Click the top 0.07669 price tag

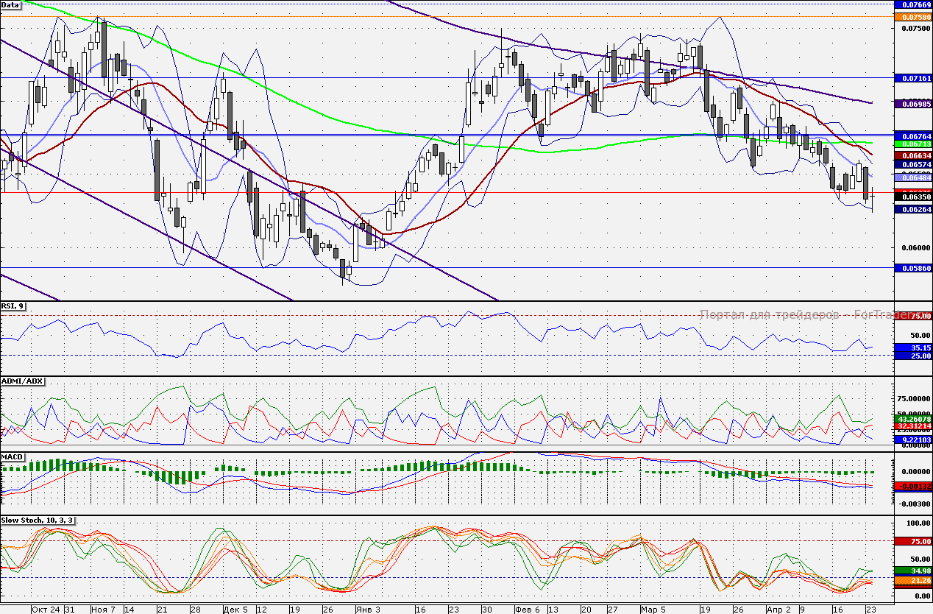912,4
